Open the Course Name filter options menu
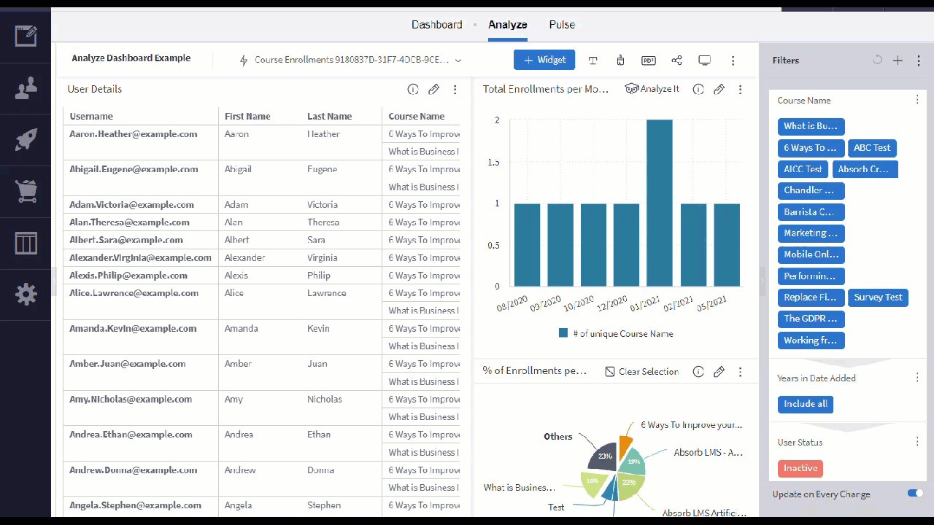The image size is (934, 525). (917, 100)
